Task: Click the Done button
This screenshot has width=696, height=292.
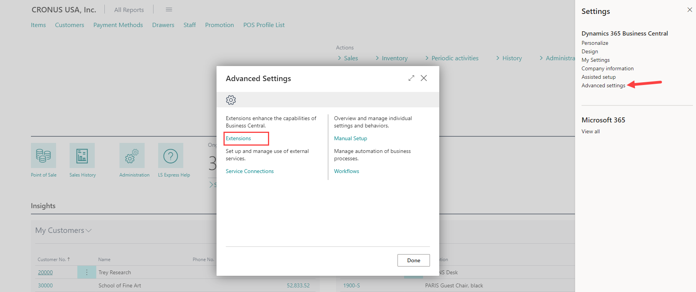Action: [x=414, y=260]
